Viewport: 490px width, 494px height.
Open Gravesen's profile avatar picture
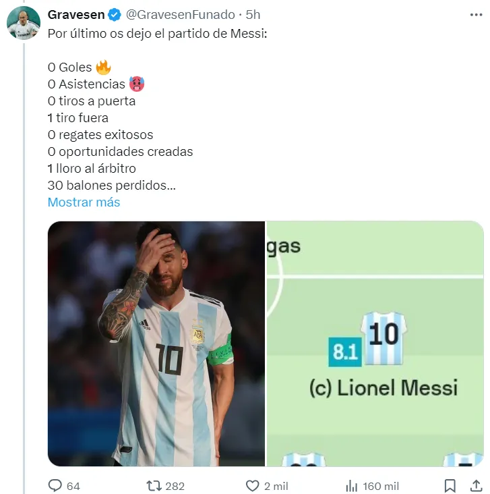[24, 24]
